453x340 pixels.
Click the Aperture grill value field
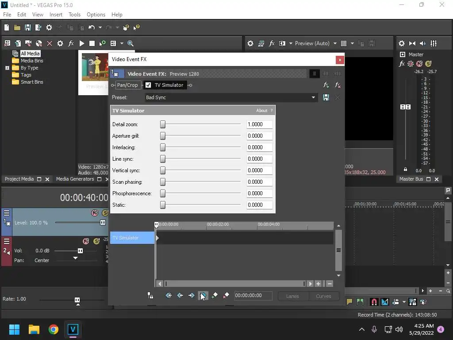pos(259,136)
